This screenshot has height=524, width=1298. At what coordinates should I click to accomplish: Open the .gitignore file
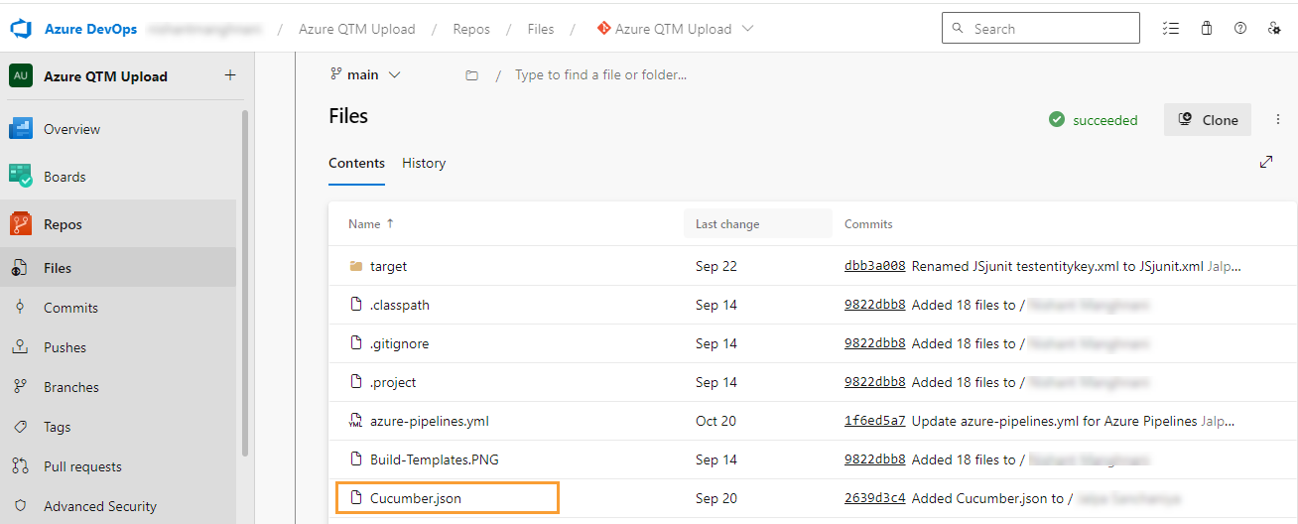(399, 343)
